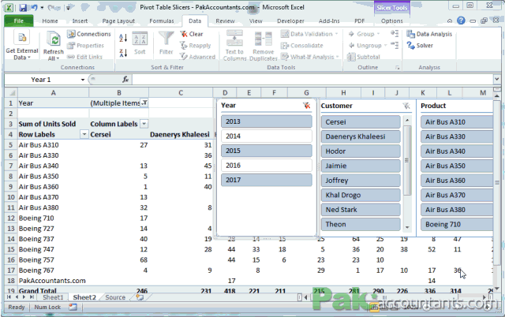Sort A to Z ascending
Viewport: 505px width, 317px height.
pyautogui.click(x=123, y=38)
